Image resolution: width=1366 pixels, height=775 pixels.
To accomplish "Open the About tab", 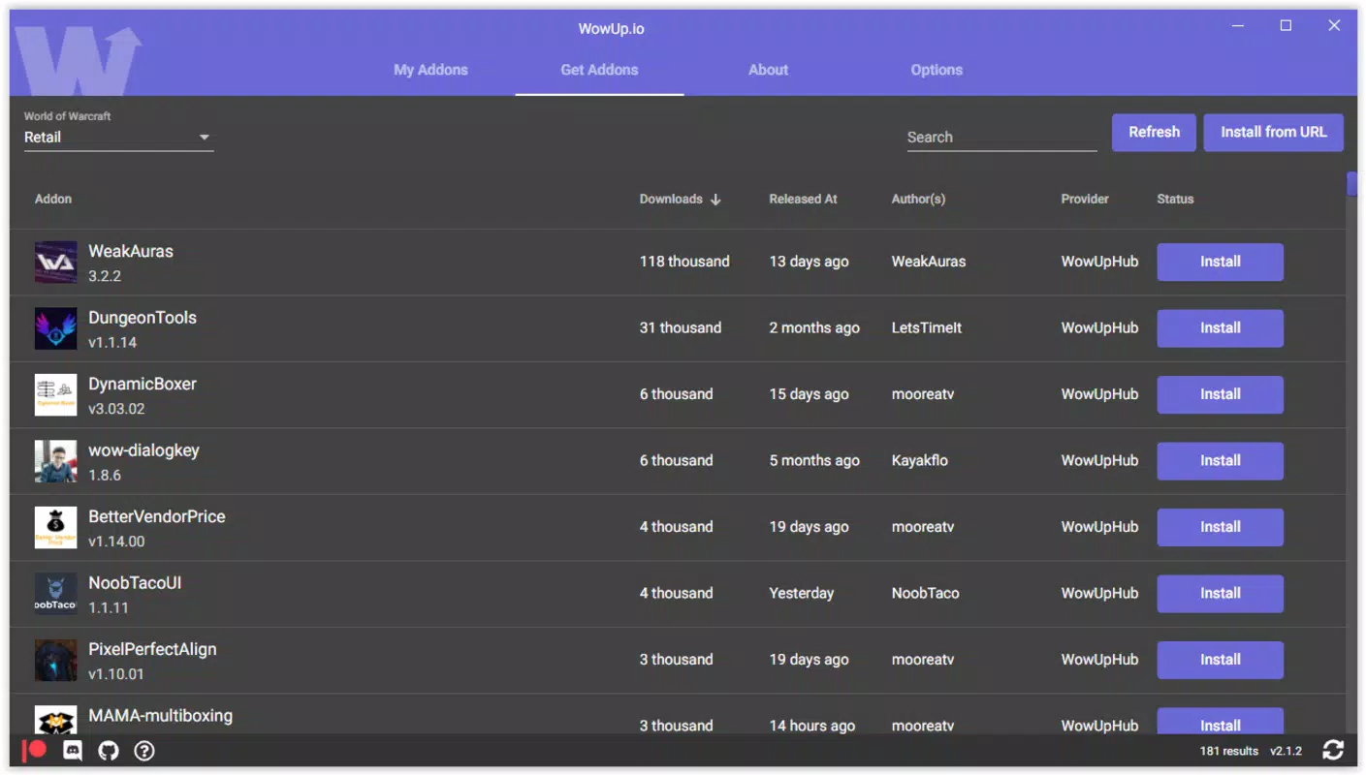I will point(768,70).
